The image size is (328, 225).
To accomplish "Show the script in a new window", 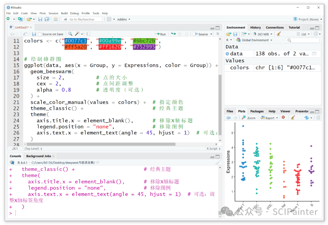I will click(25, 34).
